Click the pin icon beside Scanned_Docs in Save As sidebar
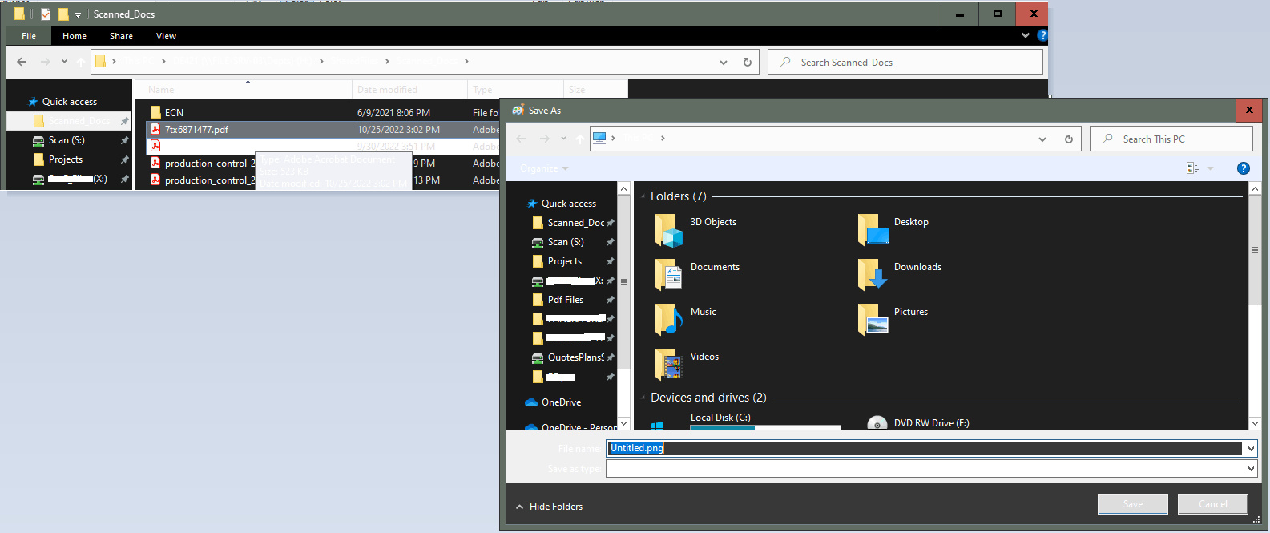 tap(611, 223)
